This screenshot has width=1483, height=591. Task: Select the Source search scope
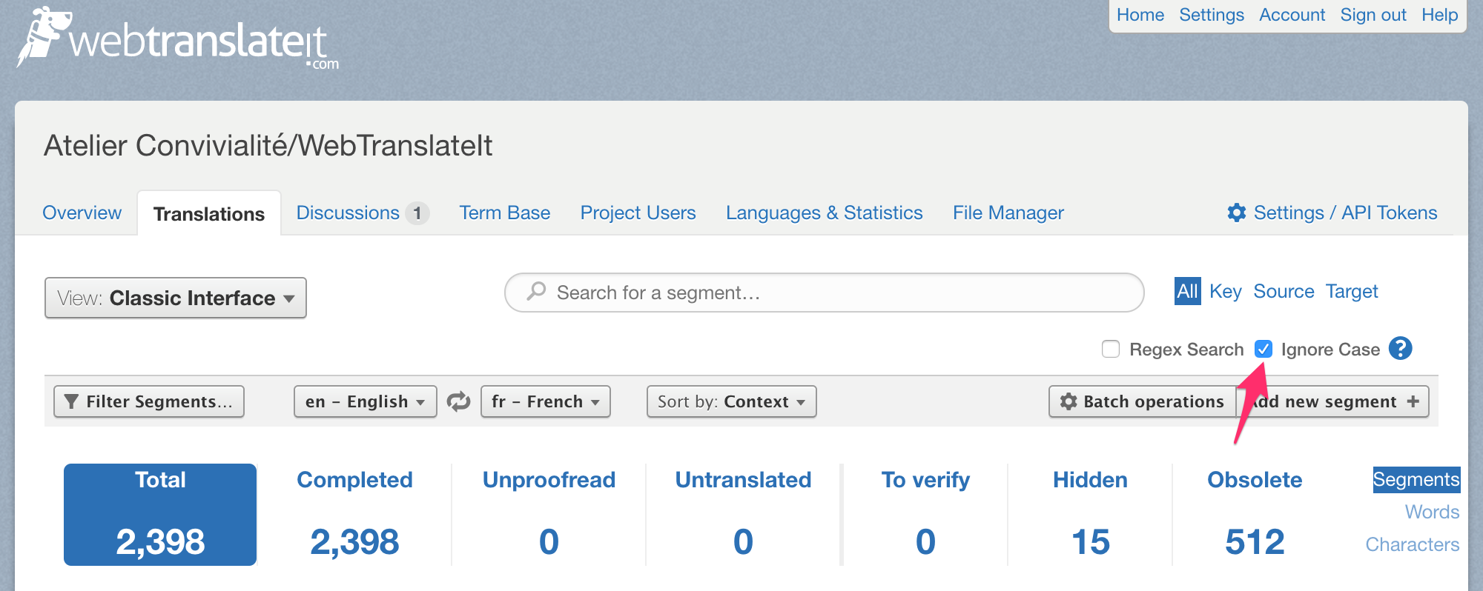click(x=1284, y=291)
